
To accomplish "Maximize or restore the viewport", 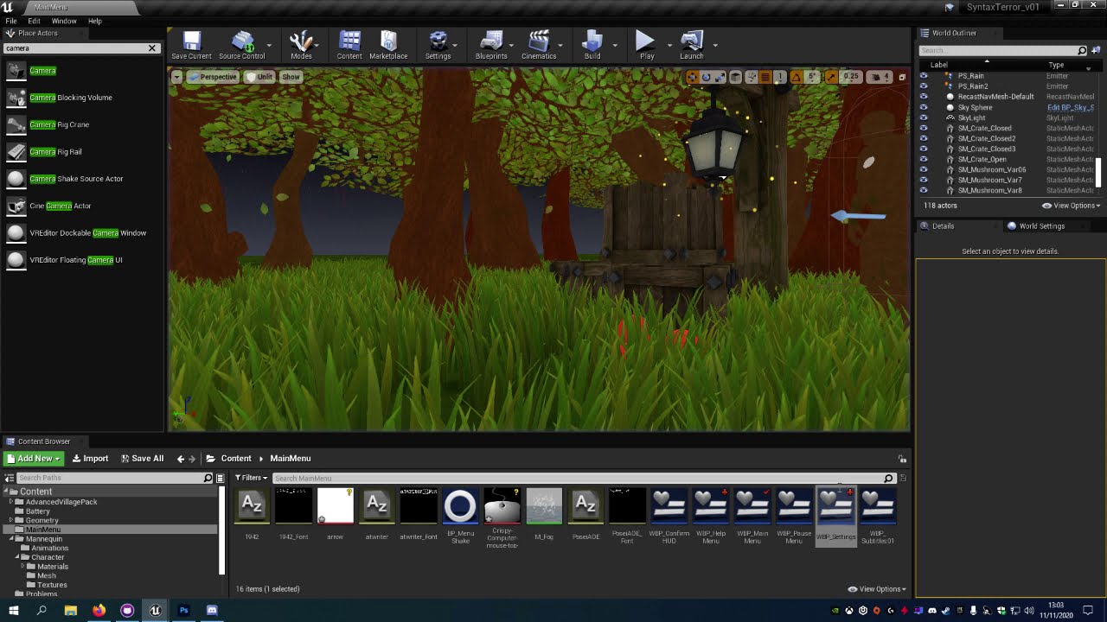I will (902, 77).
